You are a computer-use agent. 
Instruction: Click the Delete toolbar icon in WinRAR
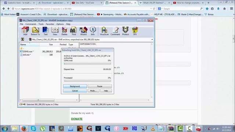click(64, 31)
